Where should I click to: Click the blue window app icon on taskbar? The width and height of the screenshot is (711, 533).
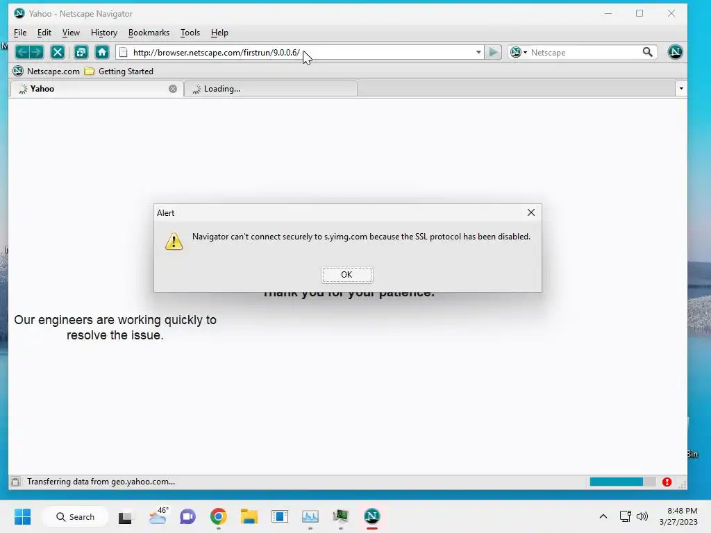pos(280,516)
